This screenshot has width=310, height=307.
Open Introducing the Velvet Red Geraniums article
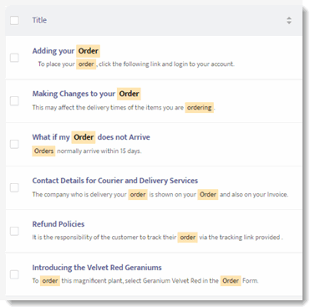(x=97, y=268)
